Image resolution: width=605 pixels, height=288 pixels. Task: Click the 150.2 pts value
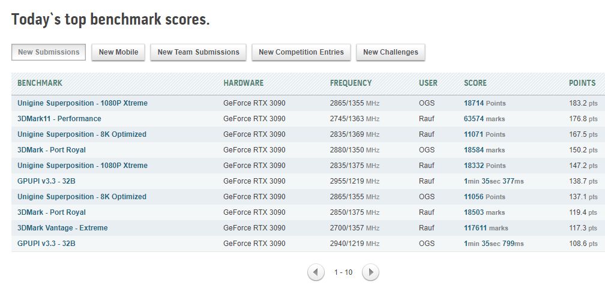583,150
